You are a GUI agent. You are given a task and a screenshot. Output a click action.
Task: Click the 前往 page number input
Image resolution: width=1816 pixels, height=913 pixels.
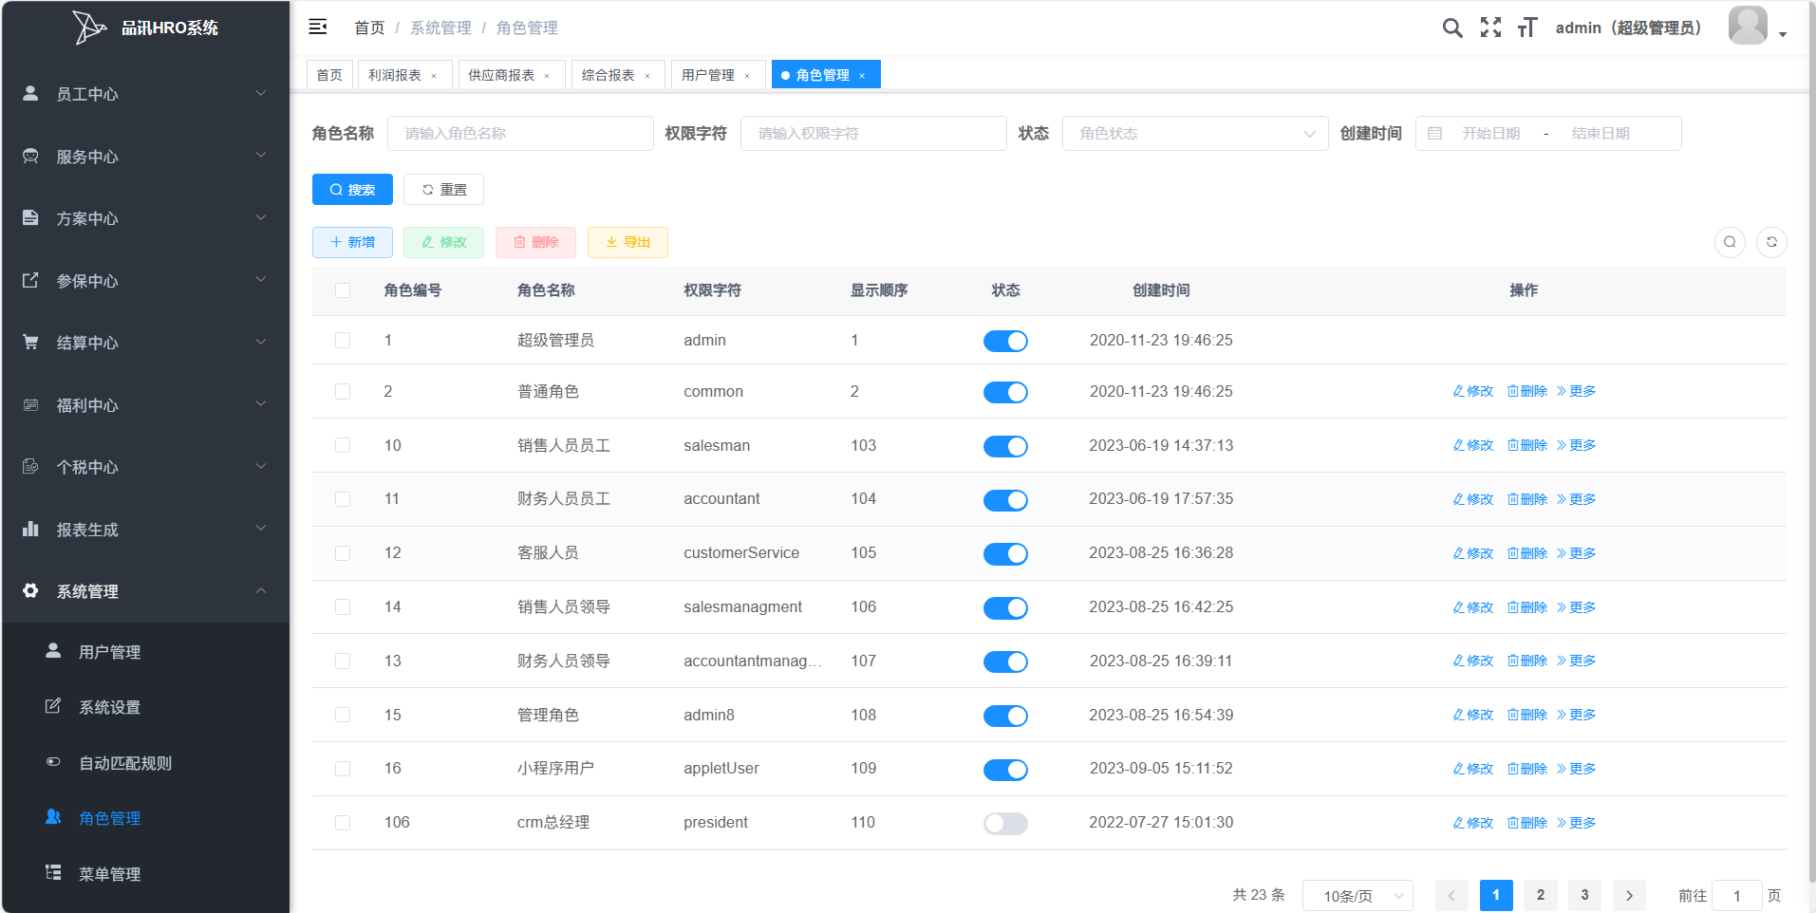pyautogui.click(x=1737, y=896)
